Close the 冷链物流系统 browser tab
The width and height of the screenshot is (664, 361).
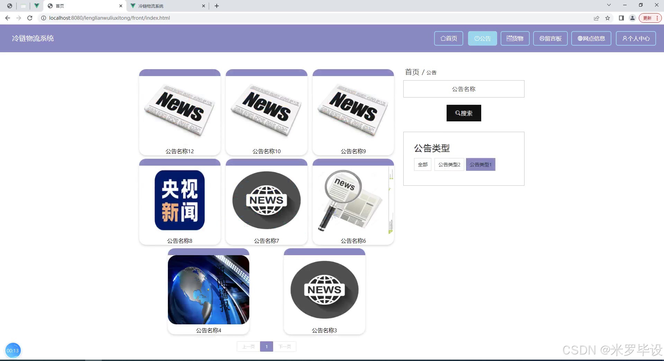coord(204,6)
